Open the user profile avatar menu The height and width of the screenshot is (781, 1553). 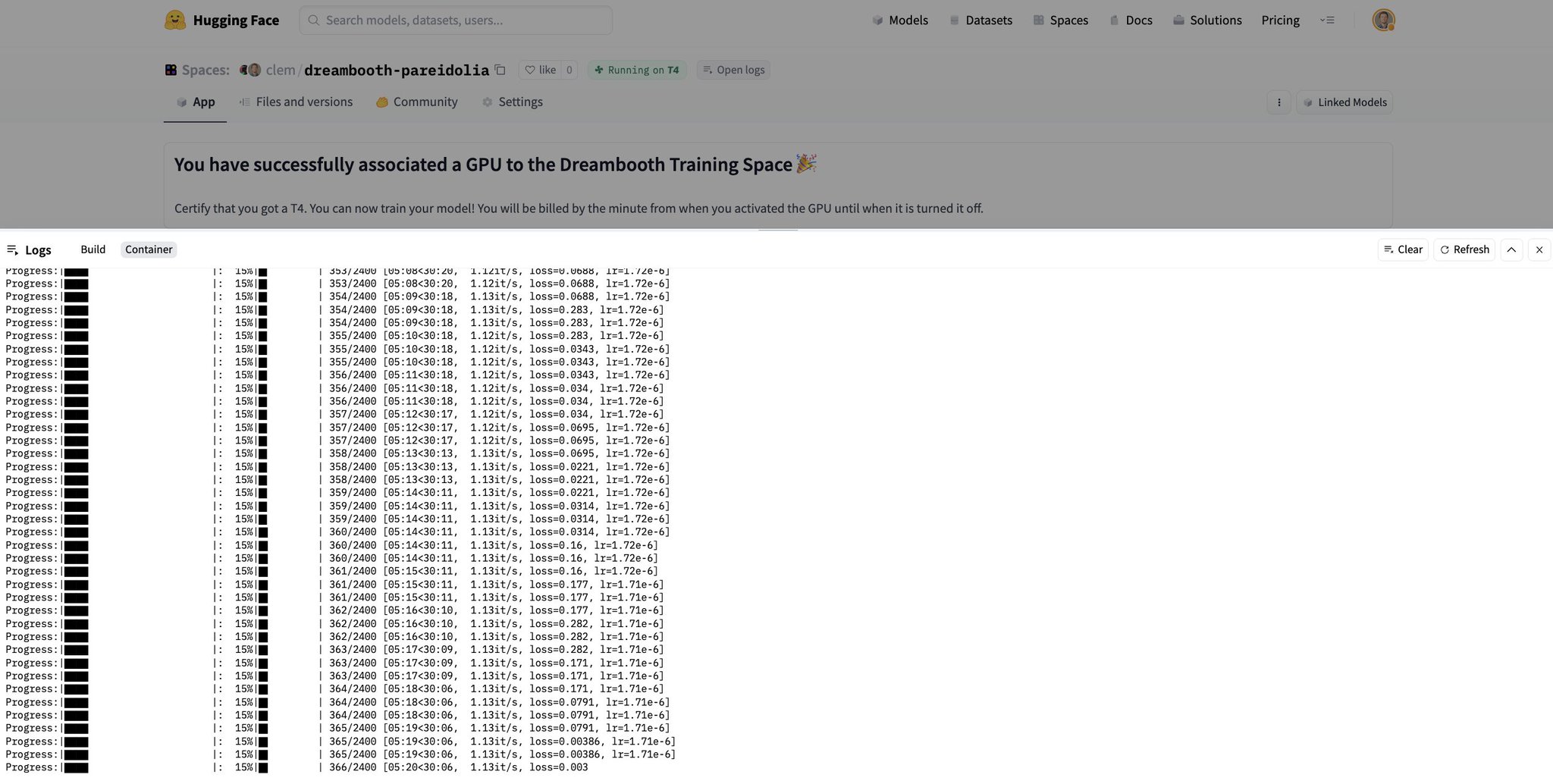click(1384, 20)
